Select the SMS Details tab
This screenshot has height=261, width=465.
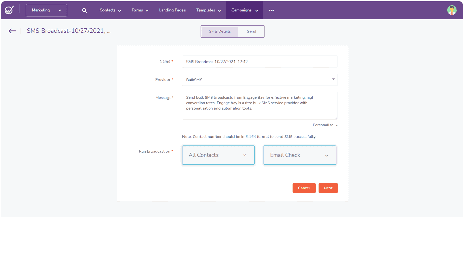220,31
